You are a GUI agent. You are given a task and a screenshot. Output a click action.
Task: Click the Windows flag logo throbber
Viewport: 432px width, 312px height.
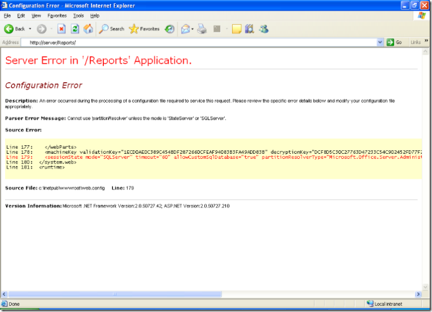click(422, 15)
